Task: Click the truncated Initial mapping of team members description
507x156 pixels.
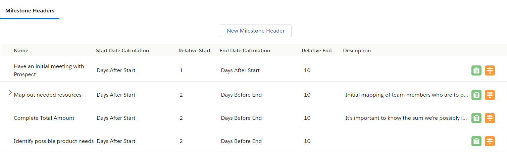Action: (x=407, y=95)
